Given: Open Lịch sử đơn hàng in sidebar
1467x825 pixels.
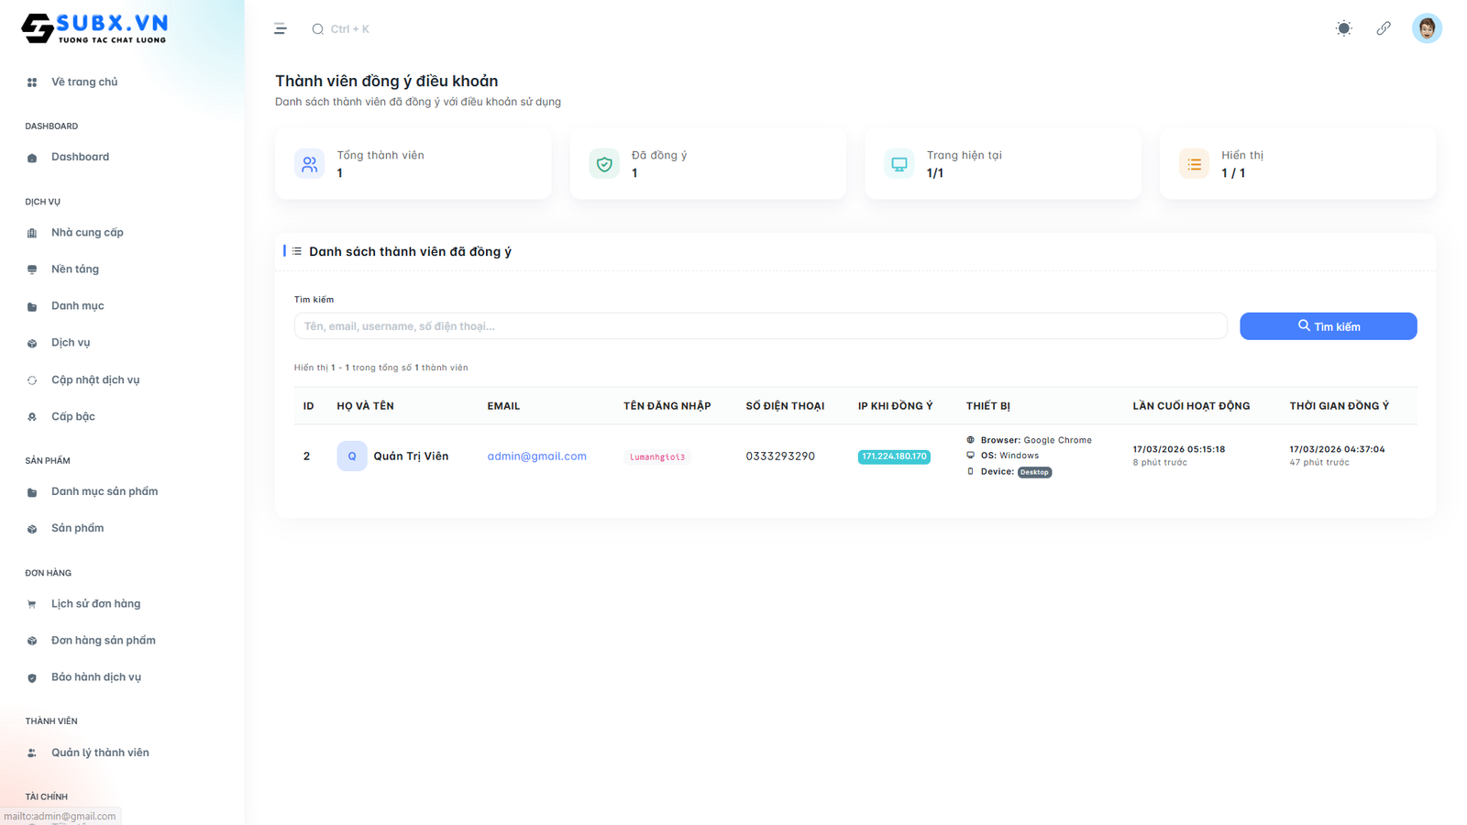Looking at the screenshot, I should [95, 604].
